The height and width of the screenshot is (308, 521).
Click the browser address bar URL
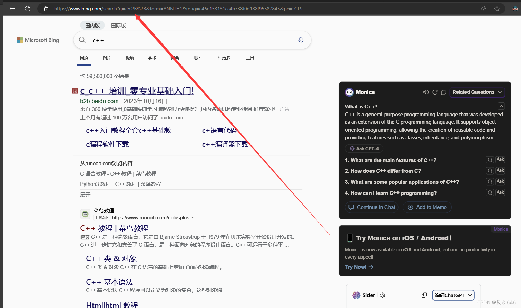click(x=178, y=9)
